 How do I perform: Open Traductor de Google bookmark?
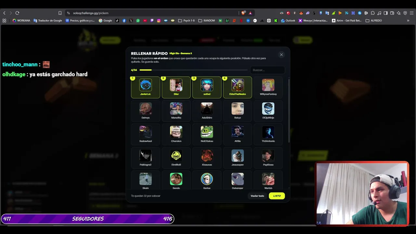point(48,20)
